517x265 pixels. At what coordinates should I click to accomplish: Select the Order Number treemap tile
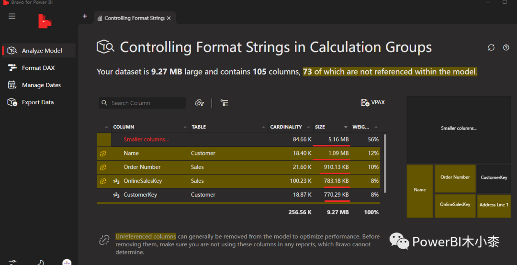(x=455, y=178)
